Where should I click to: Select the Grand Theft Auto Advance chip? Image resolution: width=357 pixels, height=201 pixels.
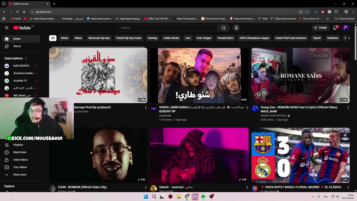coord(291,38)
